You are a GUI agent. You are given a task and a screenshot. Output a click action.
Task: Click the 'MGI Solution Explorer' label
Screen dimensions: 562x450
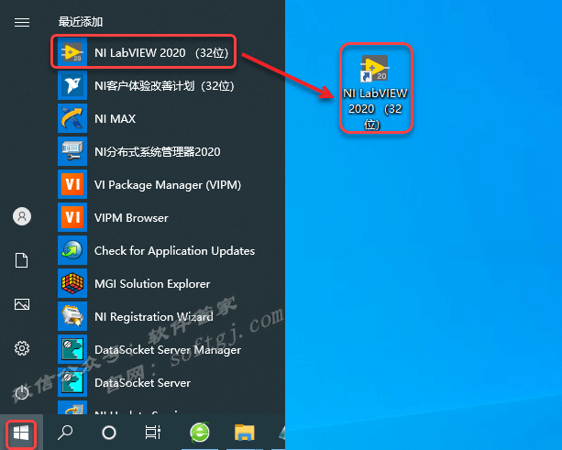152,284
